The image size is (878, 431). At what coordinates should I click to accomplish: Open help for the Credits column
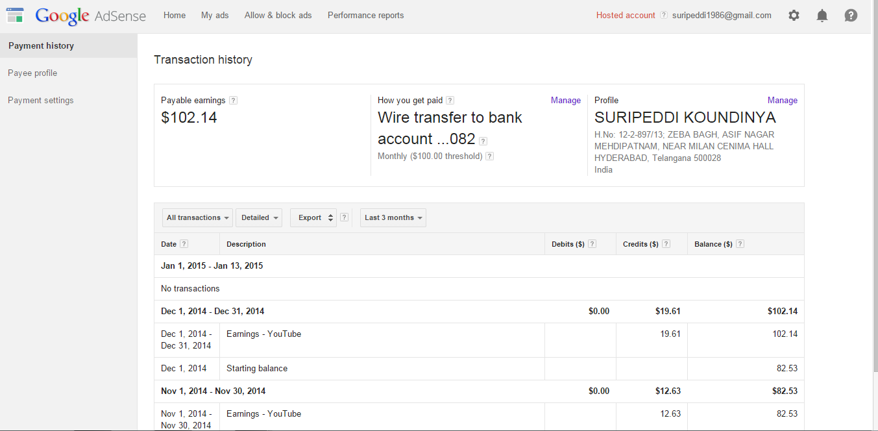point(666,243)
